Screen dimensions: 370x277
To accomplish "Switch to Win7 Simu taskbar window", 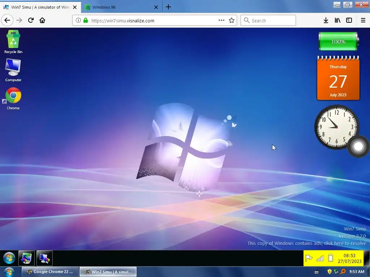I will click(108, 272).
